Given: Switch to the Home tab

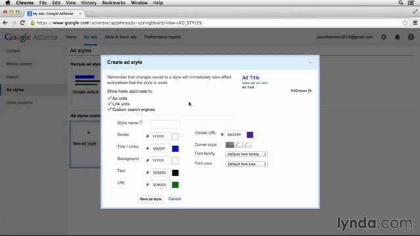Looking at the screenshot, I should (x=71, y=37).
